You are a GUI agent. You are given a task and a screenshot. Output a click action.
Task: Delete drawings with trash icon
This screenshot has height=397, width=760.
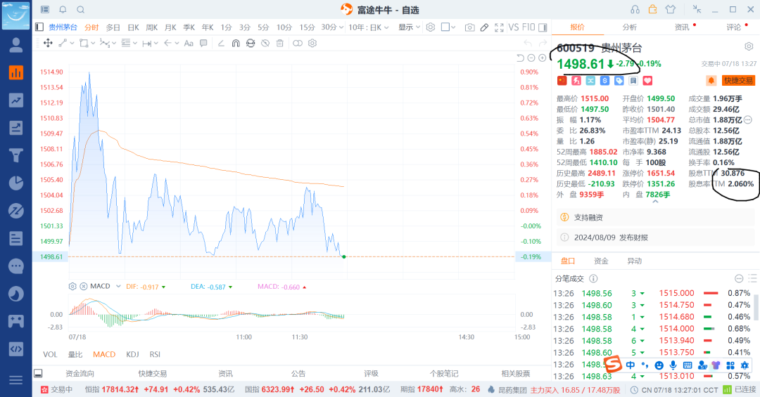coord(279,43)
